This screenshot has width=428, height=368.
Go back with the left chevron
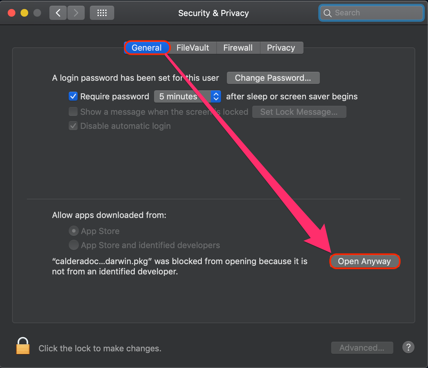tap(58, 13)
